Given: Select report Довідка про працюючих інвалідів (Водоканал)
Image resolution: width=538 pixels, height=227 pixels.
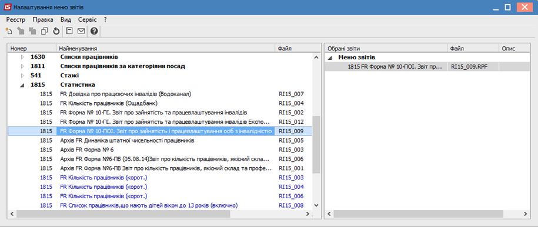Looking at the screenshot, I should [x=160, y=94].
